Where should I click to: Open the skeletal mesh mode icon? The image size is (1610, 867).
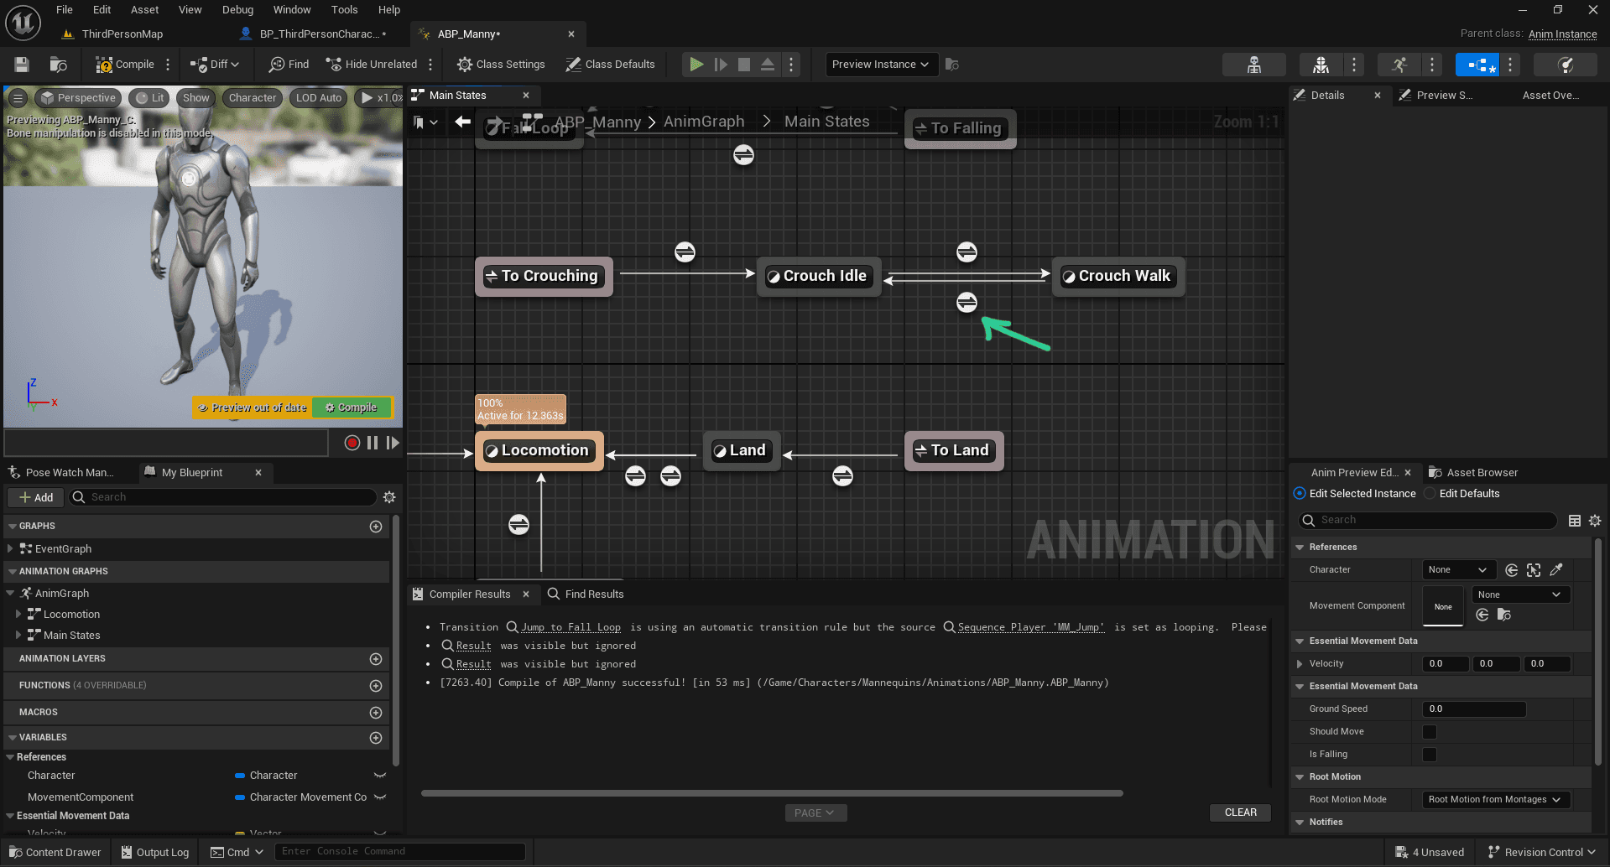click(x=1321, y=65)
